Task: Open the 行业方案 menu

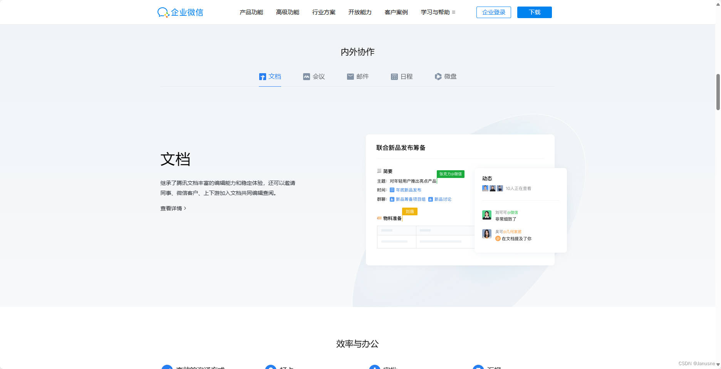Action: pyautogui.click(x=324, y=12)
